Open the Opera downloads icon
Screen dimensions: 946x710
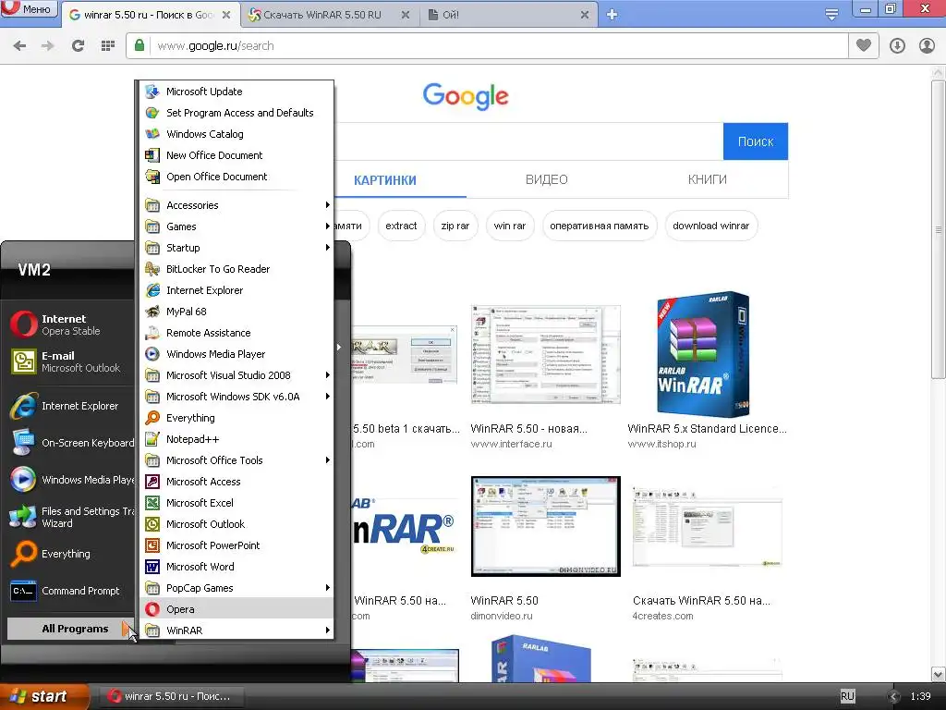tap(897, 45)
